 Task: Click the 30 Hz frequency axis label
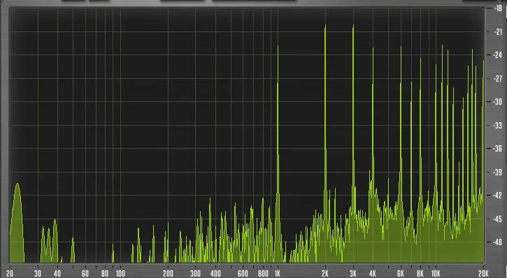tap(38, 274)
